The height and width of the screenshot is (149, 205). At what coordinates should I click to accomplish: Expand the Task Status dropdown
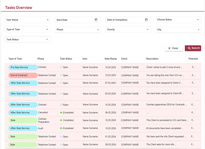pyautogui.click(x=27, y=39)
